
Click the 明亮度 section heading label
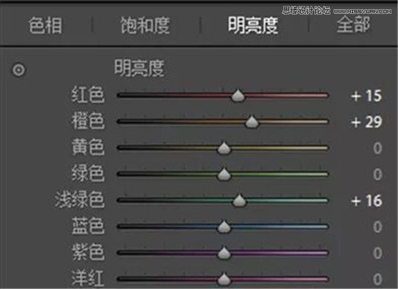click(139, 67)
